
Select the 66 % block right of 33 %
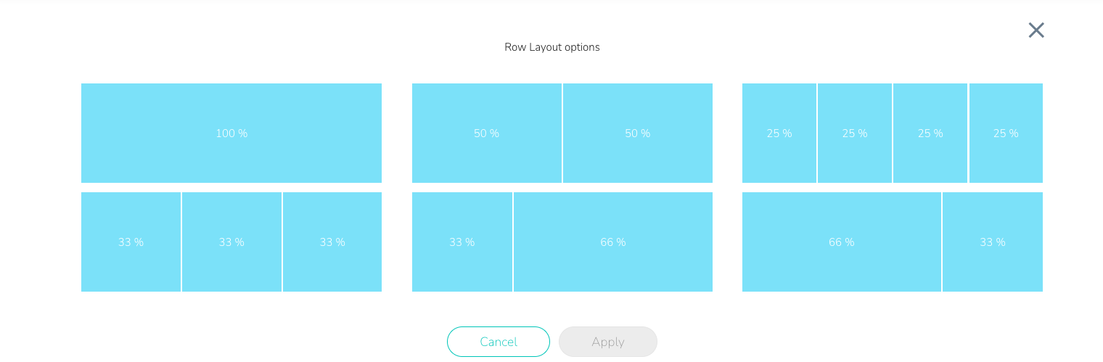[612, 242]
